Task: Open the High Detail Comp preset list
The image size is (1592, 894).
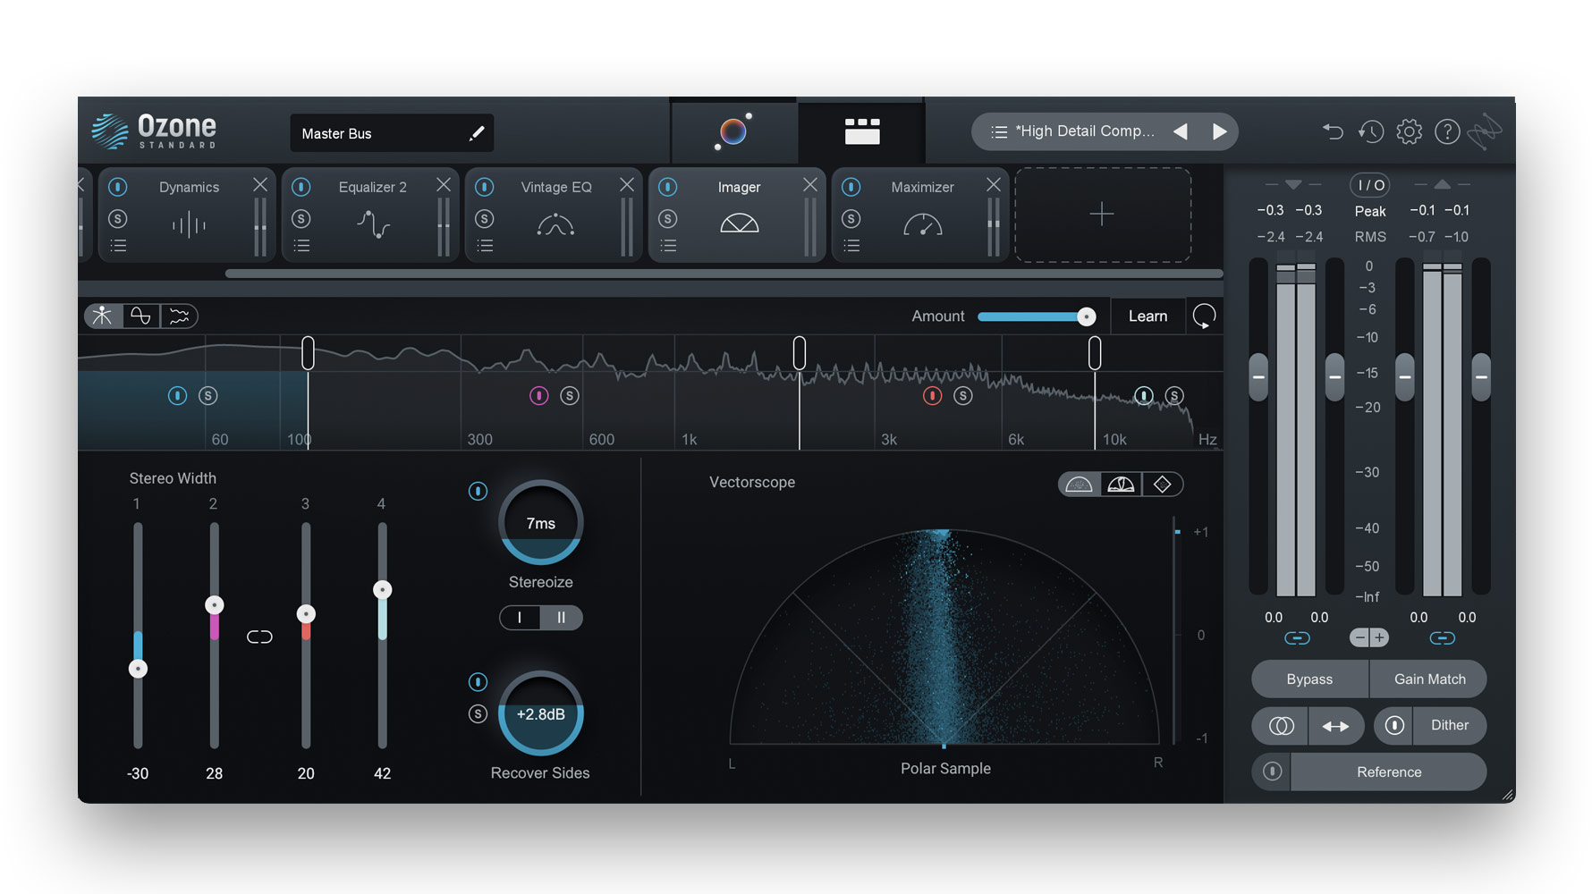Action: 999,132
